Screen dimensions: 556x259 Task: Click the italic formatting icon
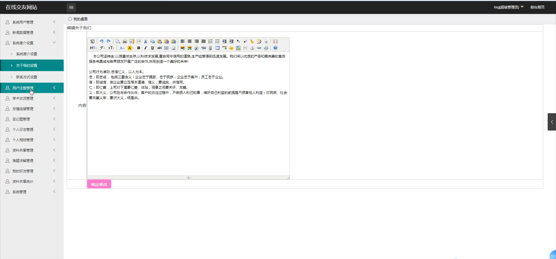coord(146,48)
